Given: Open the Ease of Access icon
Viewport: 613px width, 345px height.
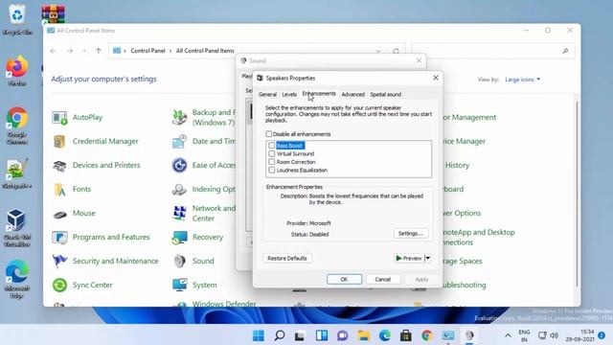Looking at the screenshot, I should point(179,166).
